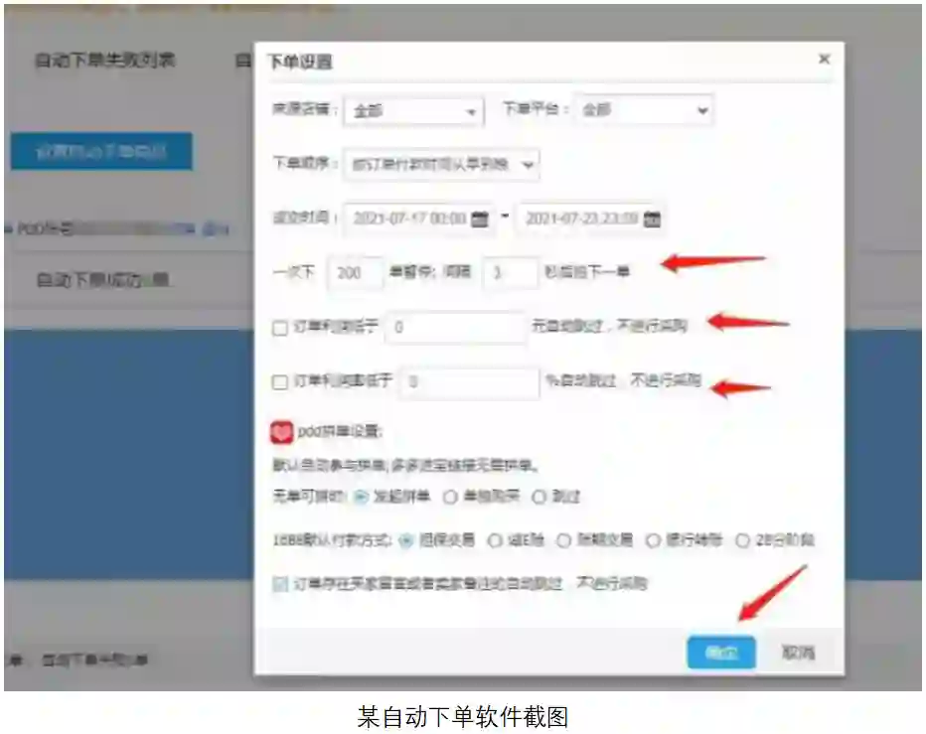Click the batch size field showing 200

pos(355,273)
